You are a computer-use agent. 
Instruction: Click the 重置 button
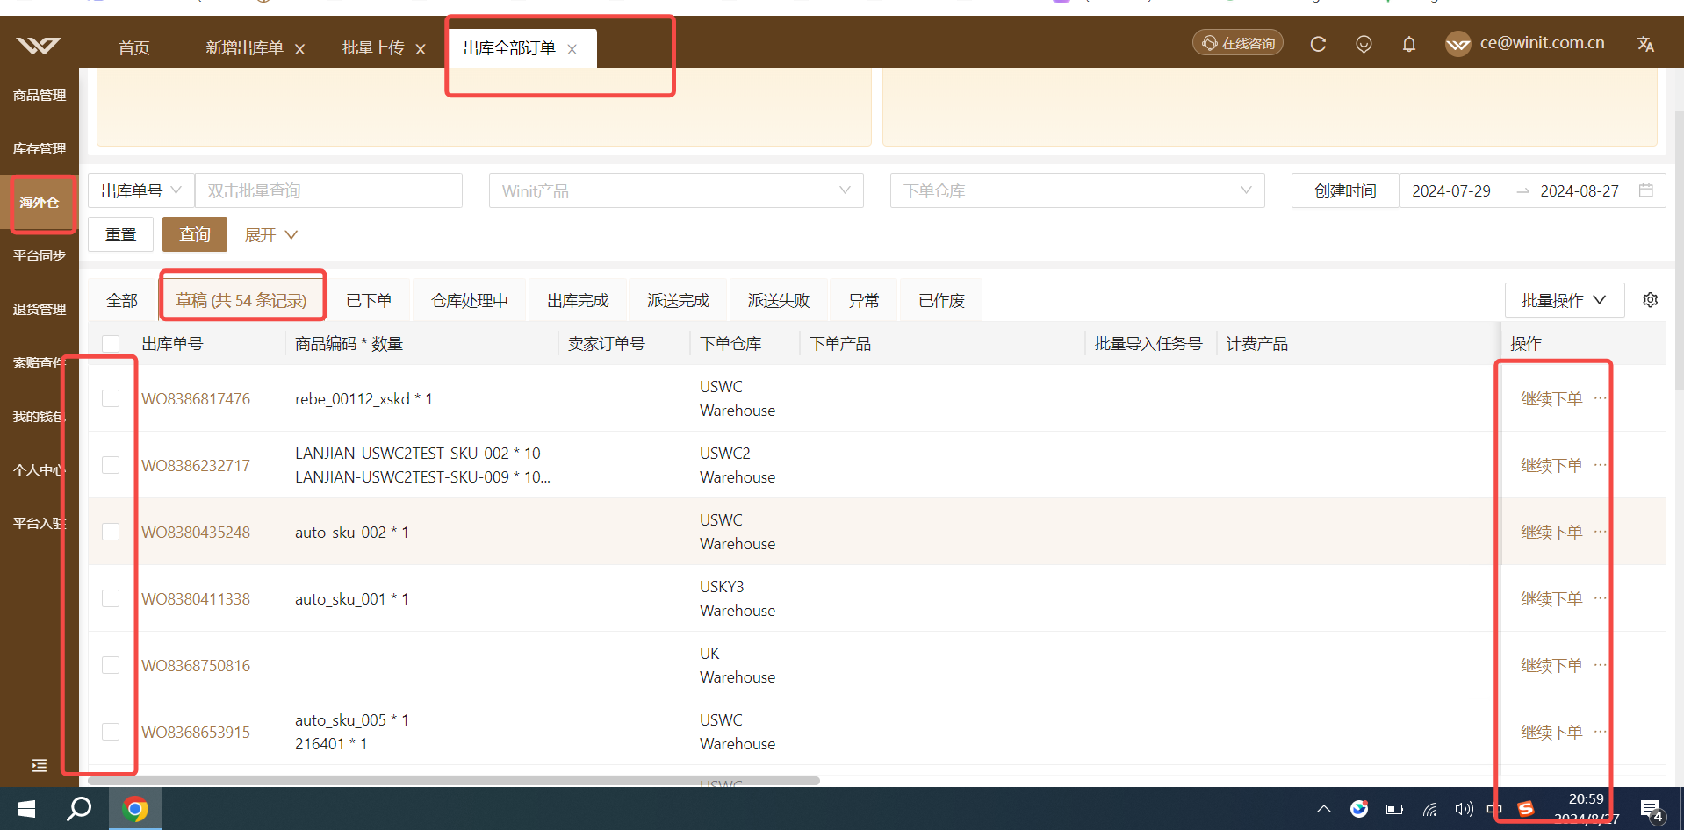[x=121, y=234]
